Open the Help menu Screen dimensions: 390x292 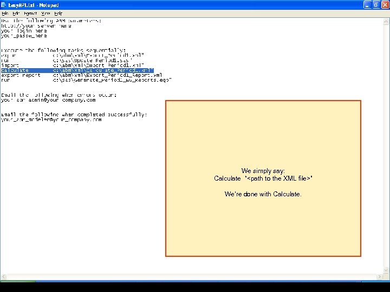coord(58,14)
